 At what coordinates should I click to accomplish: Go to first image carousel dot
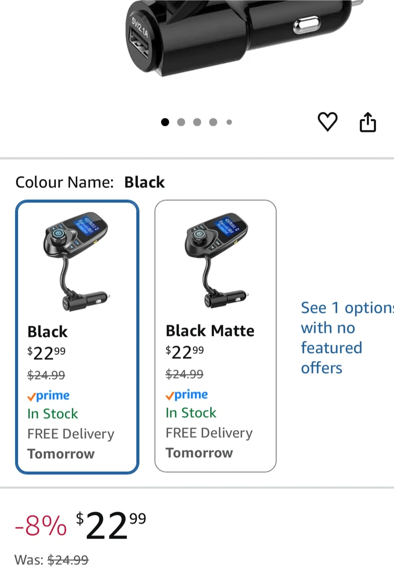pyautogui.click(x=165, y=122)
